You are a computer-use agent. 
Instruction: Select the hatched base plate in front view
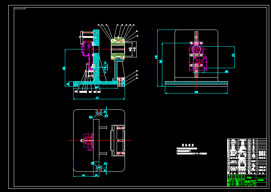pyautogui.click(x=196, y=83)
